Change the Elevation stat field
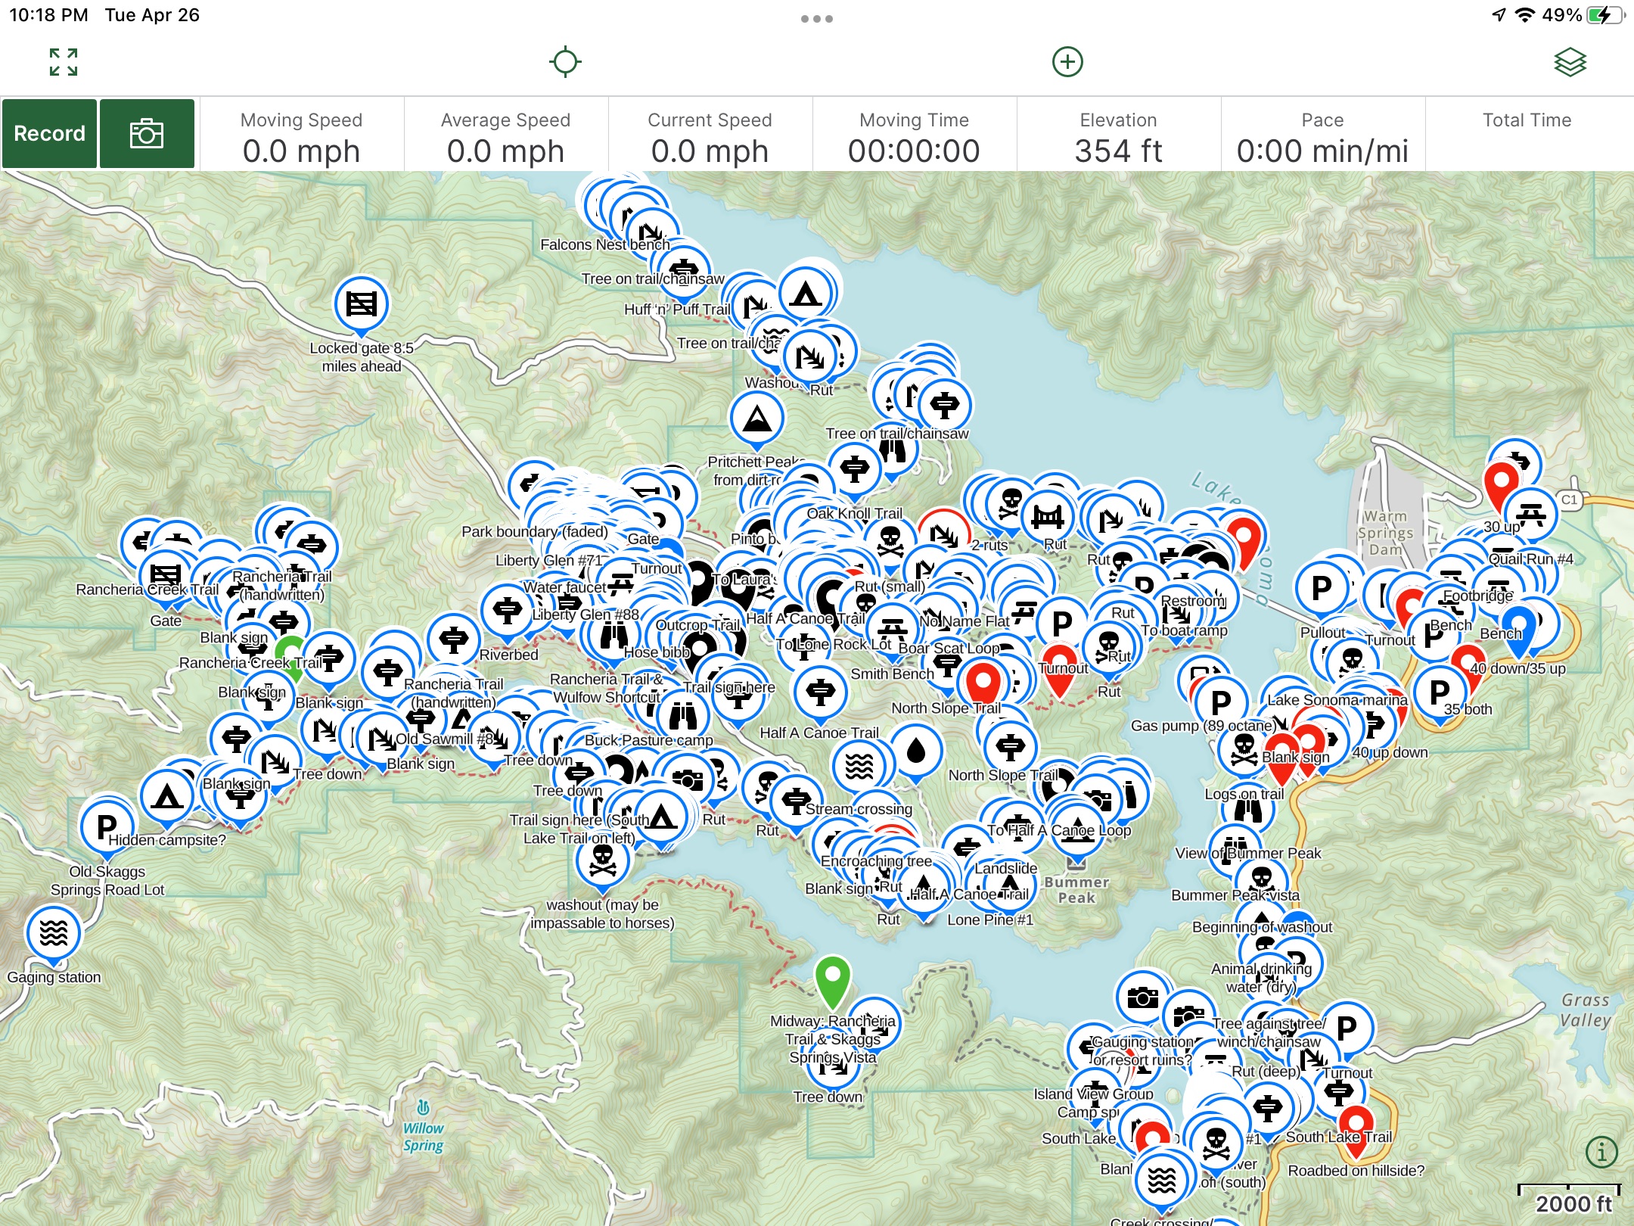Viewport: 1634px width, 1226px height. pyautogui.click(x=1118, y=136)
